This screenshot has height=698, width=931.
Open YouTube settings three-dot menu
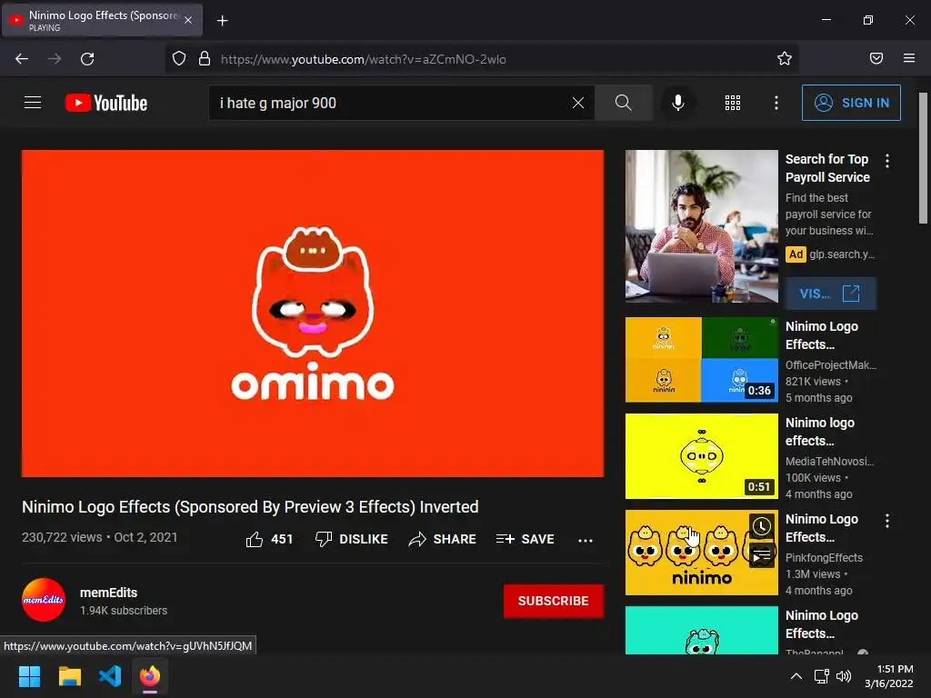(776, 103)
